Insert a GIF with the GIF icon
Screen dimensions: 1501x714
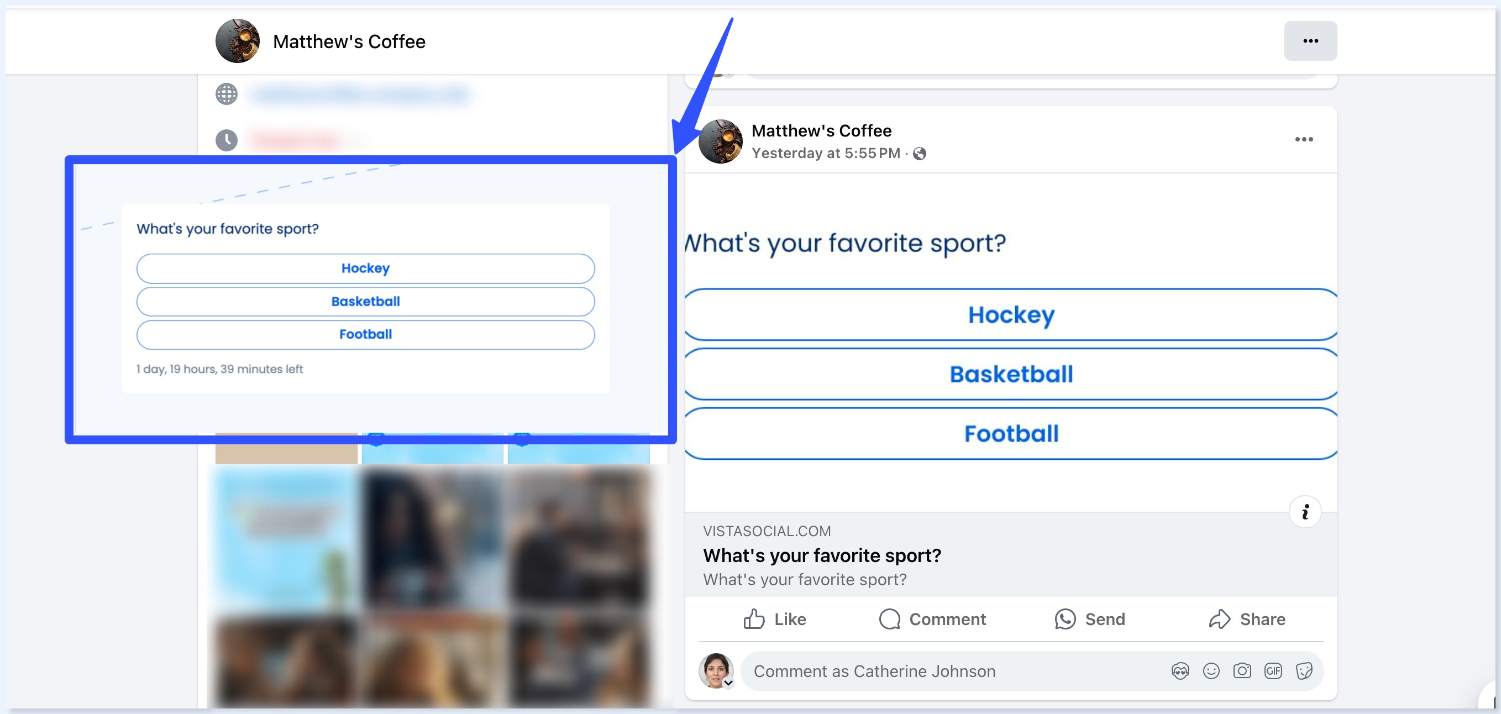point(1274,671)
